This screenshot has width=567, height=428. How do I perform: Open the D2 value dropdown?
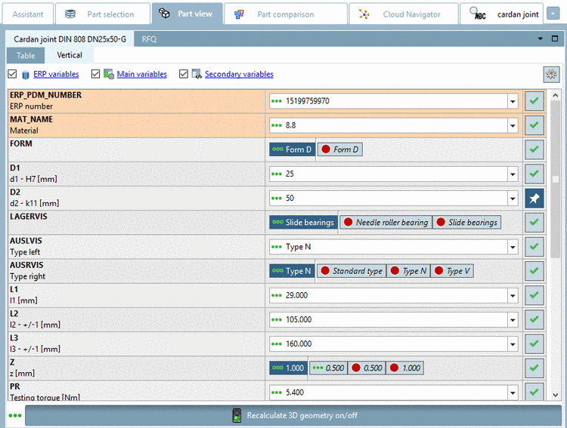pos(513,199)
